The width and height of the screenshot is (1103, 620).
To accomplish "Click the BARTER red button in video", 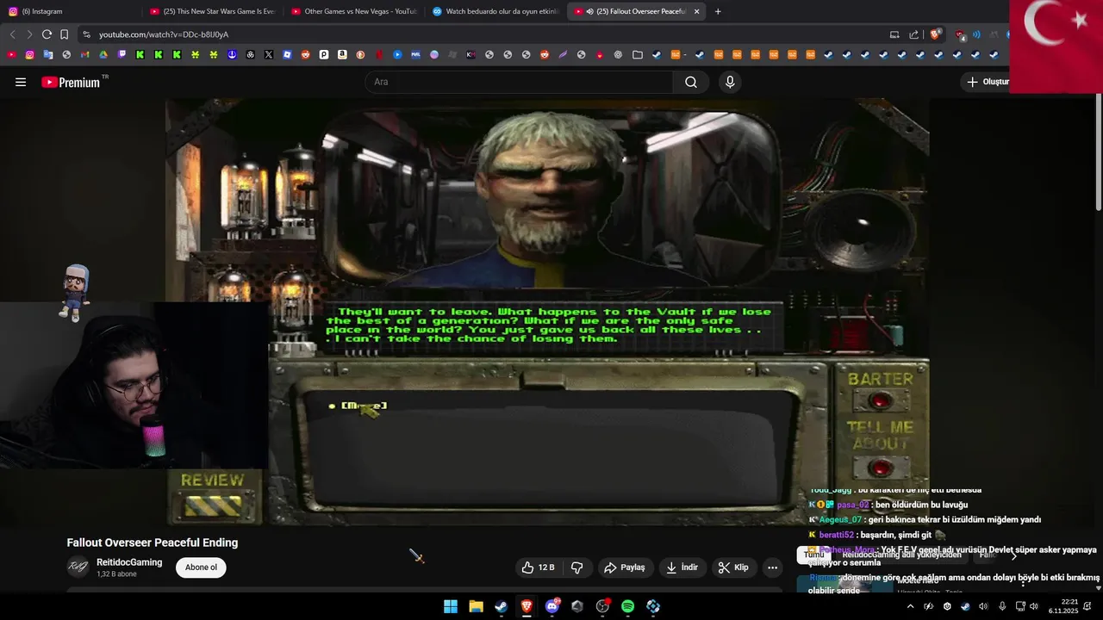I will (880, 400).
